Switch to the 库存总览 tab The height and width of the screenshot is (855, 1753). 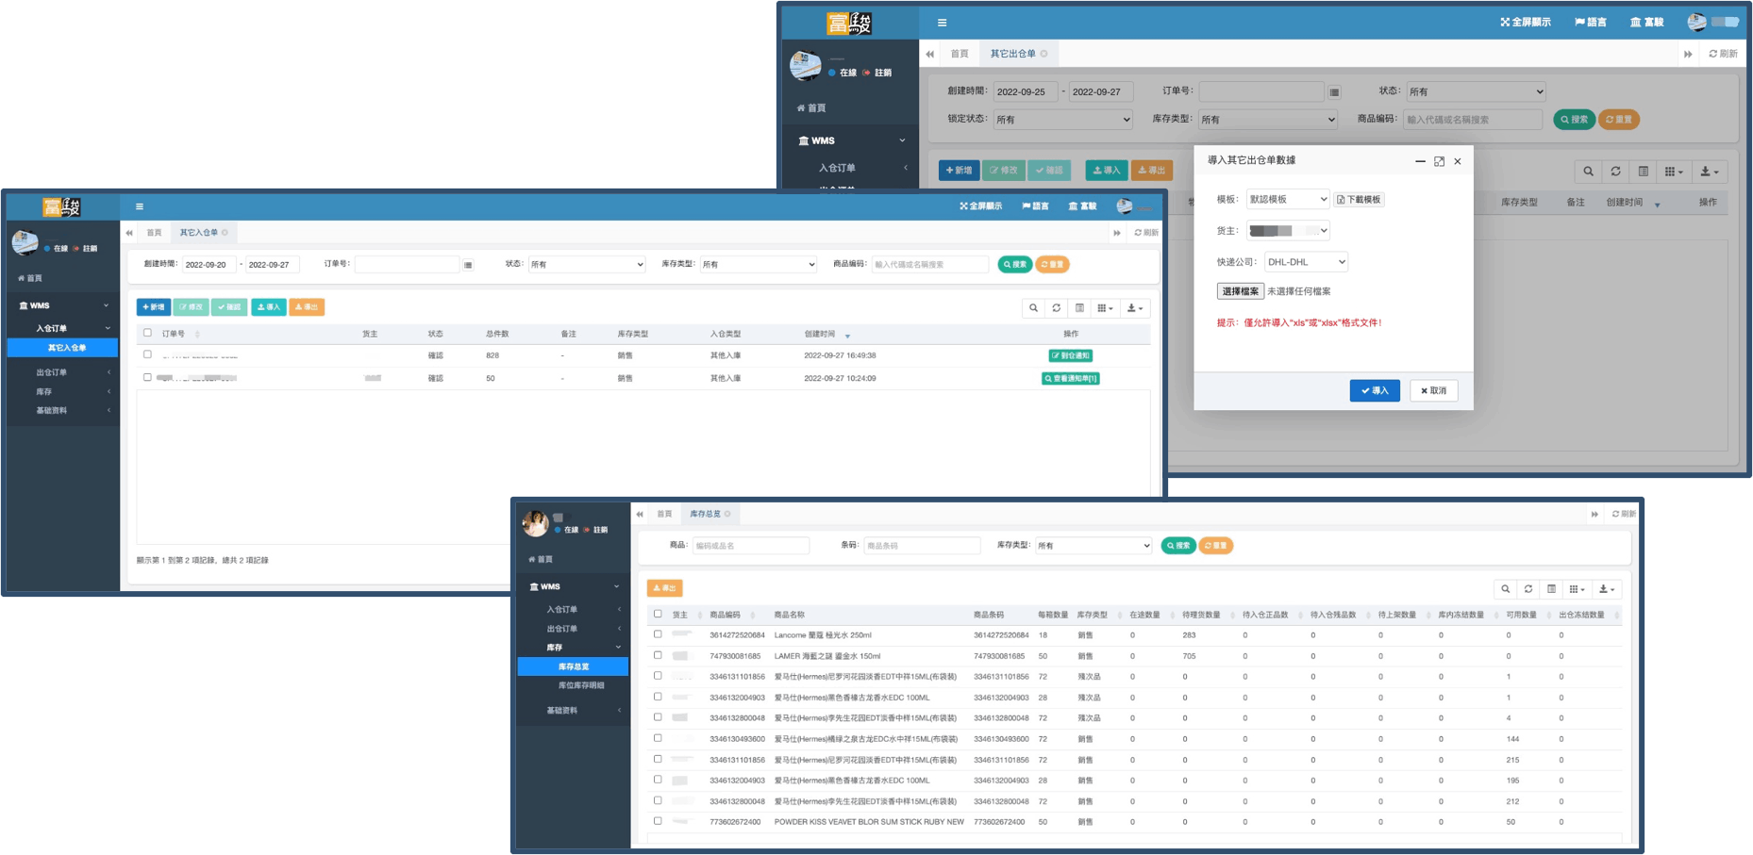tap(705, 514)
